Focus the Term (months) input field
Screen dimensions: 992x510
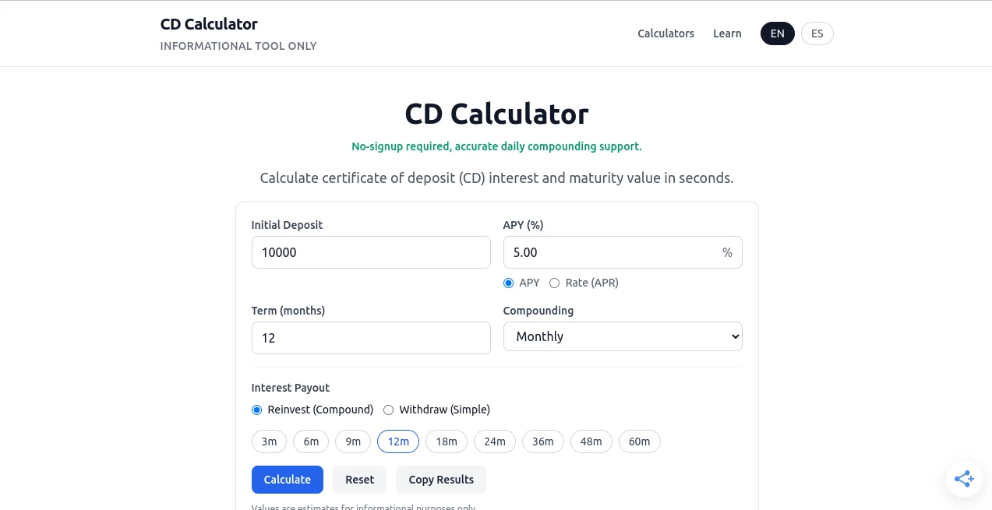coord(371,338)
